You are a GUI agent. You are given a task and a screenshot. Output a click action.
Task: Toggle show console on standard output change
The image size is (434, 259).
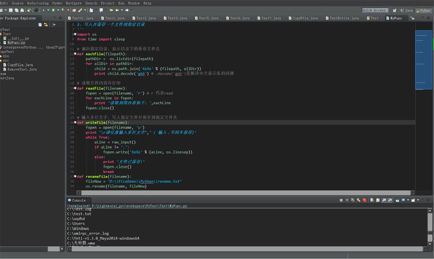384,200
